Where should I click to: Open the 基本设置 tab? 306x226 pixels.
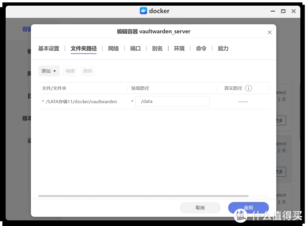coord(49,48)
